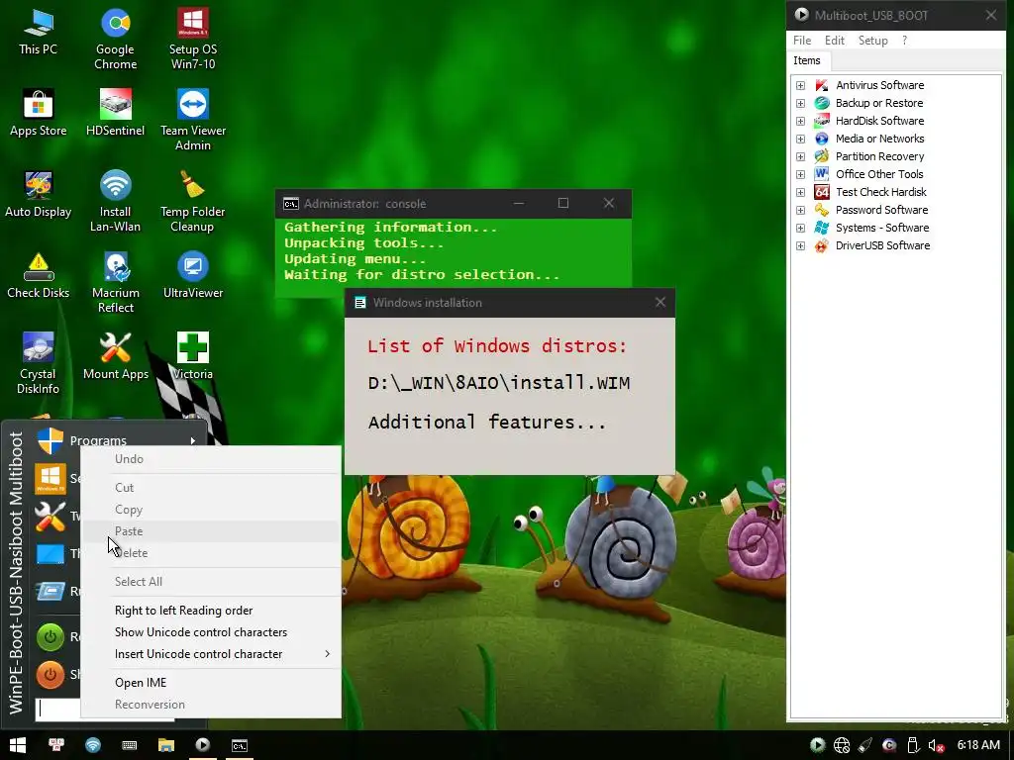Choose Open IME in context menu
1014x760 pixels.
tap(211, 683)
